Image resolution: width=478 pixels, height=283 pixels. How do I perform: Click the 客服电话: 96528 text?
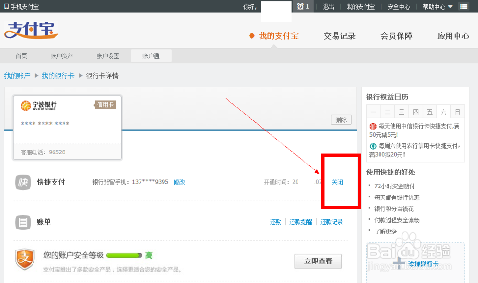tap(43, 152)
